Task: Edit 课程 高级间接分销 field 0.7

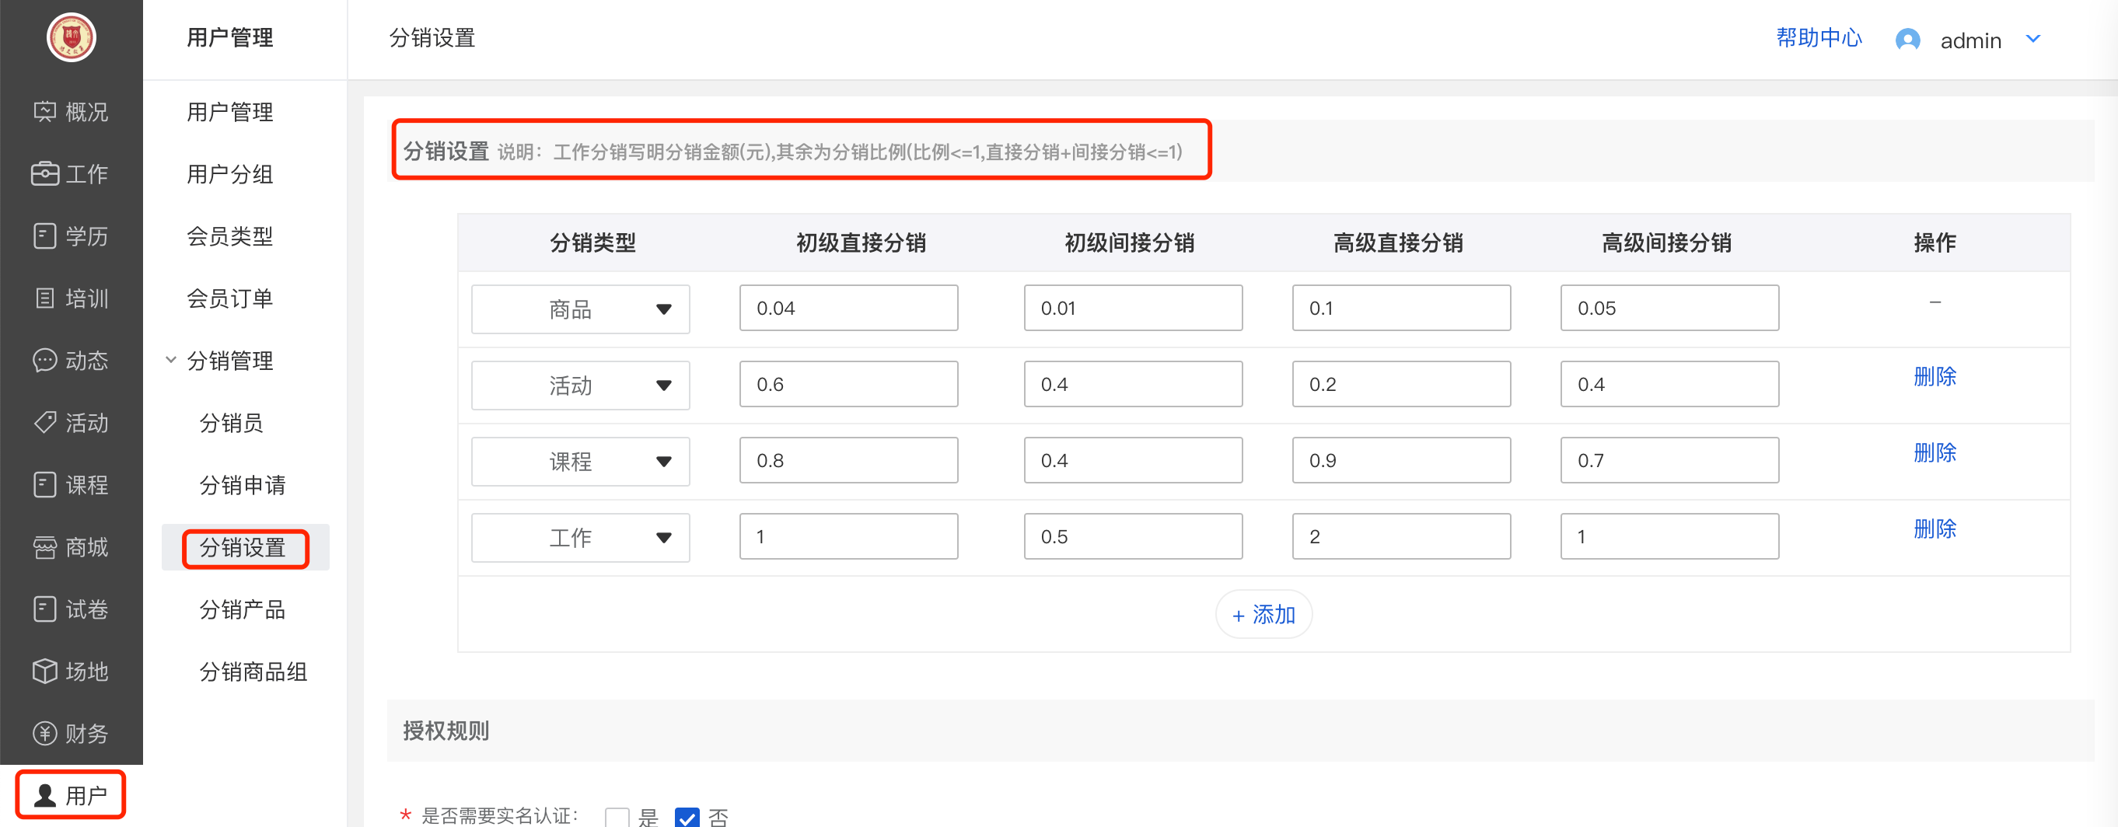Action: point(1670,459)
